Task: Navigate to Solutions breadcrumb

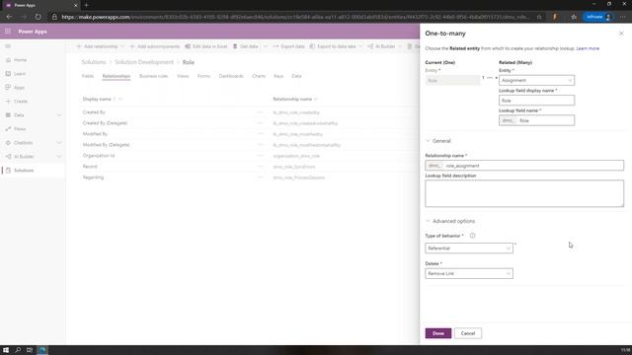Action: coord(94,62)
